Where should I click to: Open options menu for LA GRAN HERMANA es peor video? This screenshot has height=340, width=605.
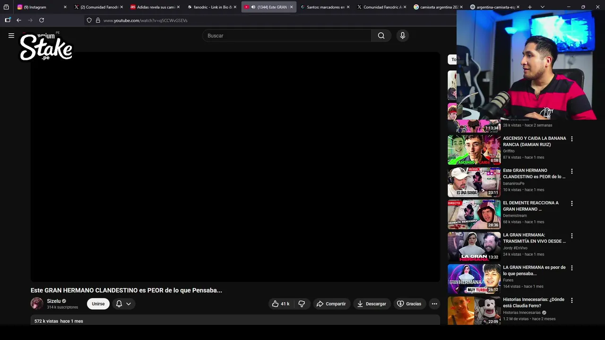pos(572,268)
